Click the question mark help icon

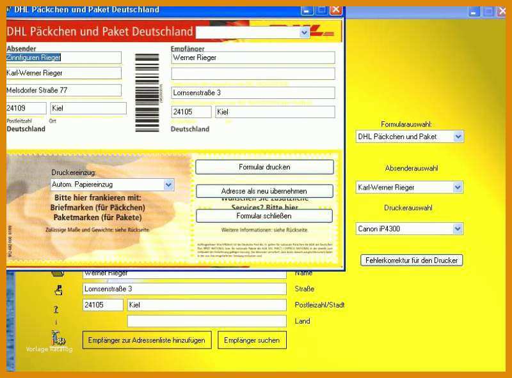click(x=56, y=309)
